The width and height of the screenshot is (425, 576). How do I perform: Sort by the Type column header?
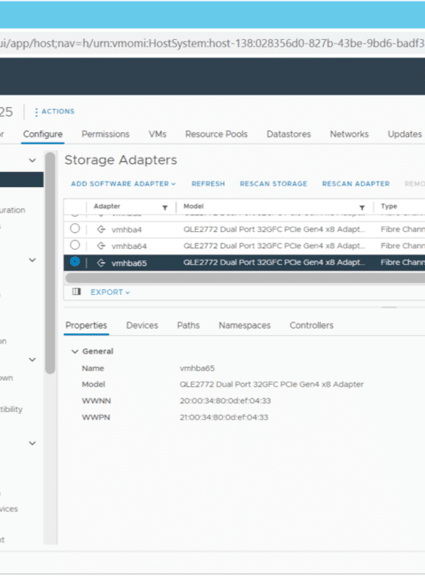click(389, 206)
